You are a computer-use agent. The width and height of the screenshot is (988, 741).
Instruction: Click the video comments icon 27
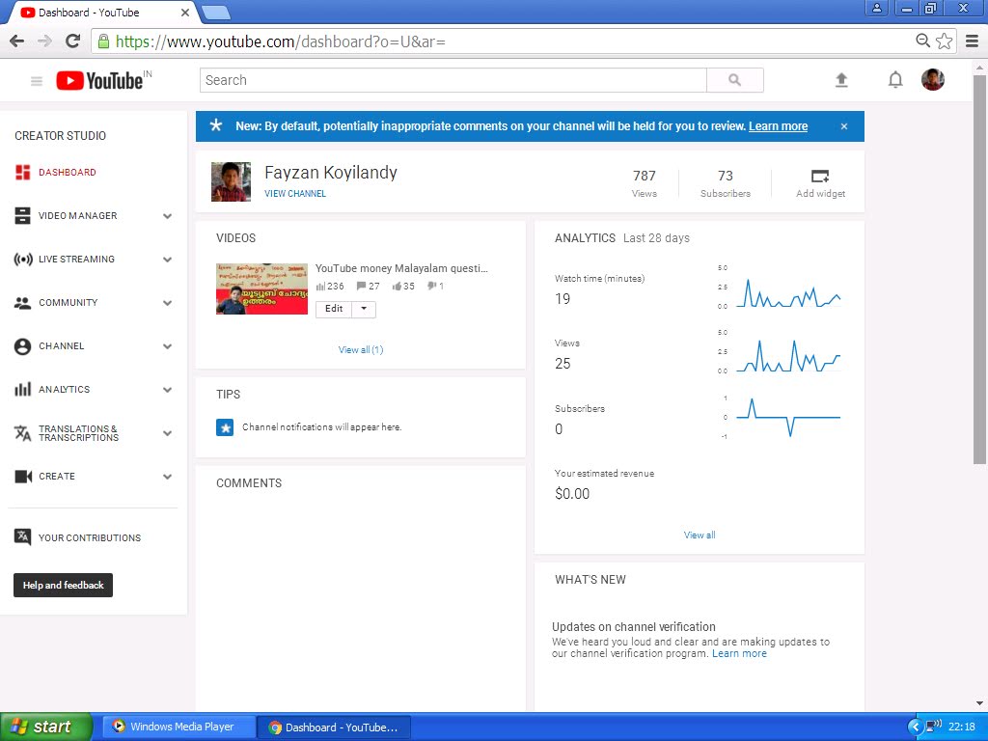361,286
